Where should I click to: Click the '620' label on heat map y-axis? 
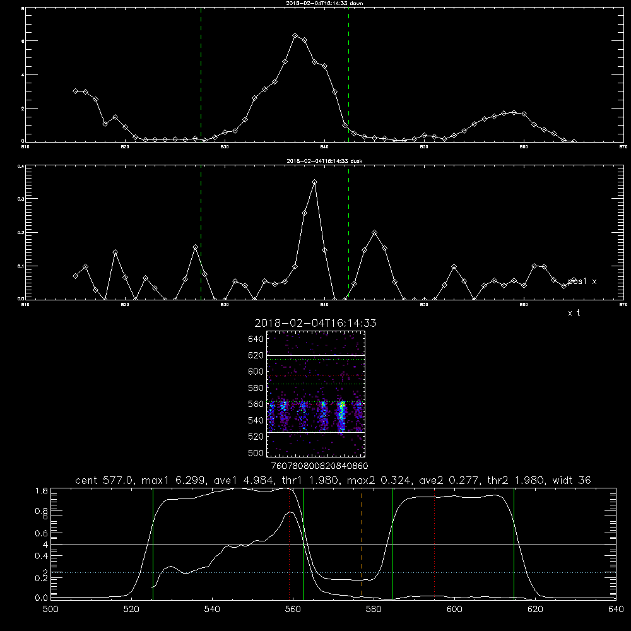(x=256, y=355)
